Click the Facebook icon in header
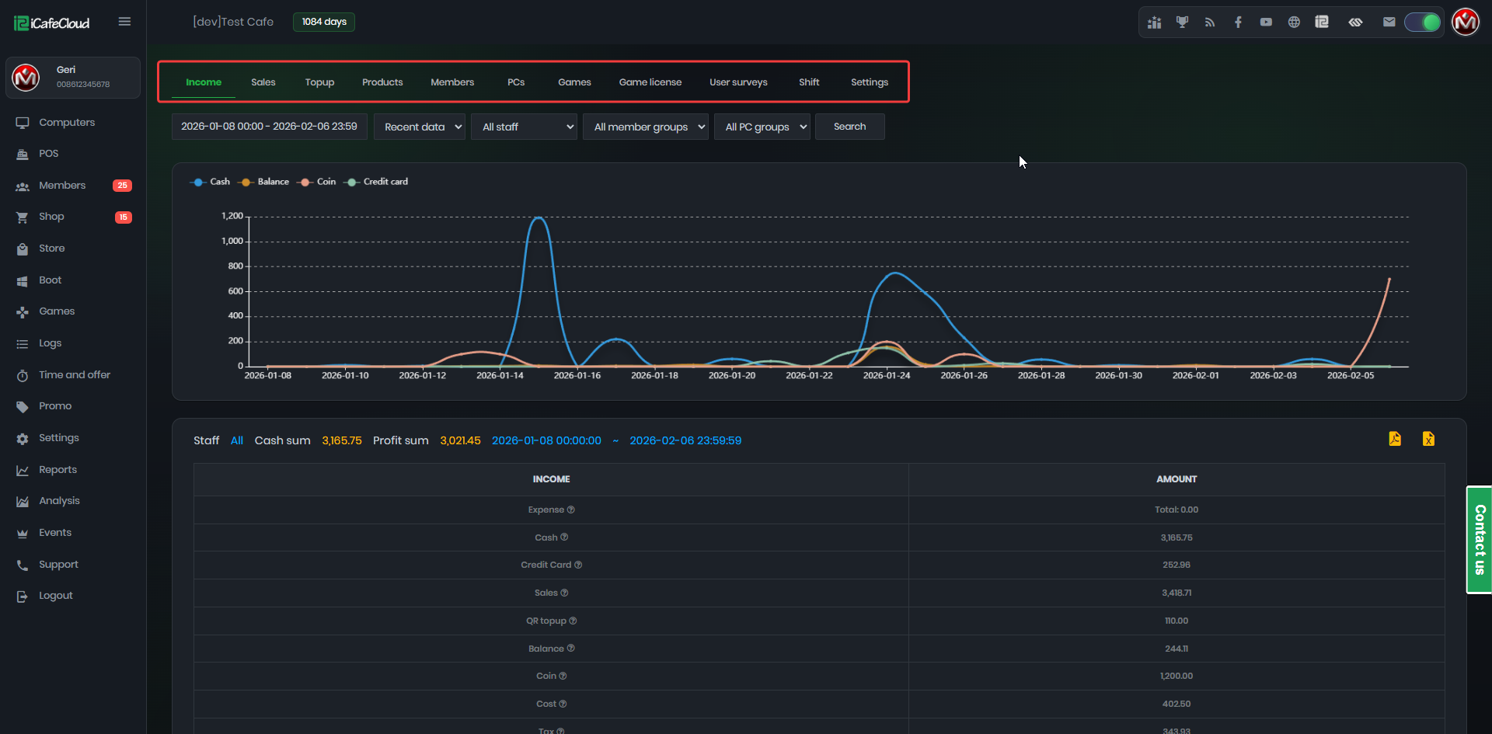The image size is (1492, 734). pos(1238,22)
